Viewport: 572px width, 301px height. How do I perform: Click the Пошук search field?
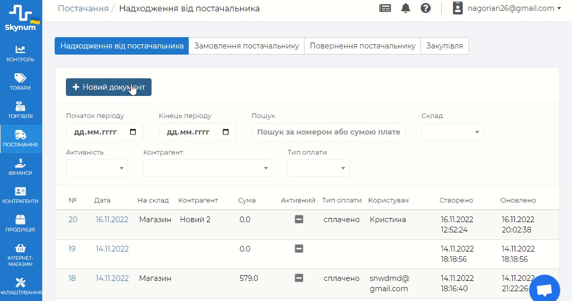click(x=328, y=132)
